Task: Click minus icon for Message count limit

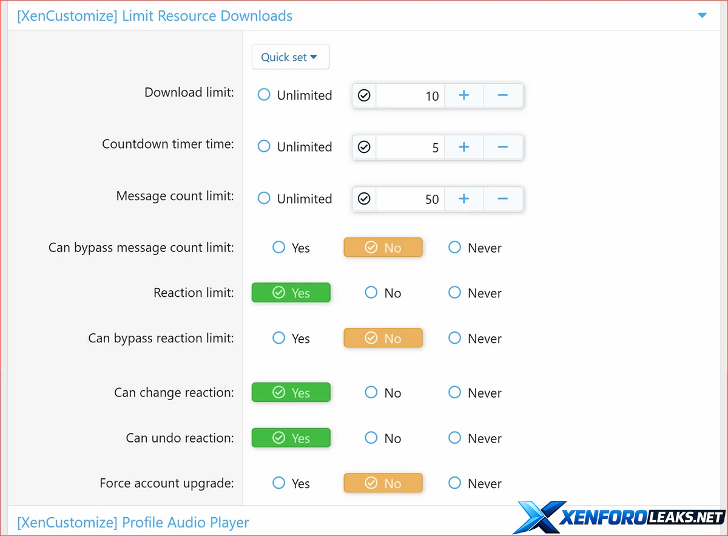Action: (x=502, y=198)
